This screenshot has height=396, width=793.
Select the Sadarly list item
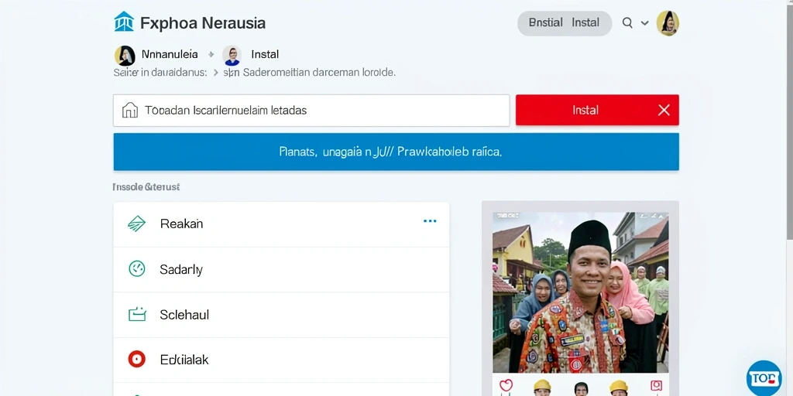281,270
